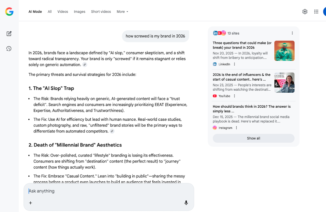
Task: Open AI Mode history clock icon
Action: tap(9, 49)
